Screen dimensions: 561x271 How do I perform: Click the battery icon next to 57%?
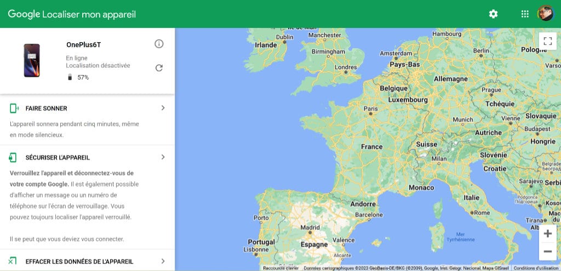coord(70,77)
